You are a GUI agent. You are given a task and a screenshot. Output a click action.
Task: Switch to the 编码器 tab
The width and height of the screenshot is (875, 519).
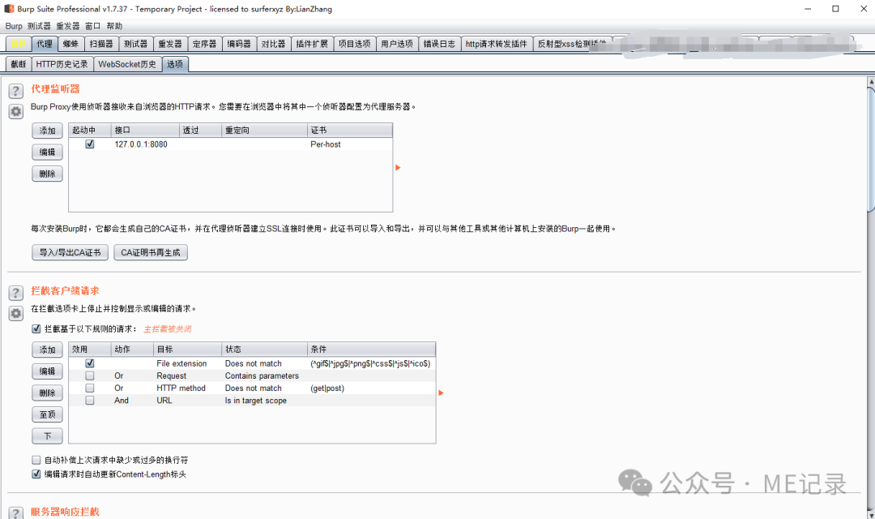[237, 44]
